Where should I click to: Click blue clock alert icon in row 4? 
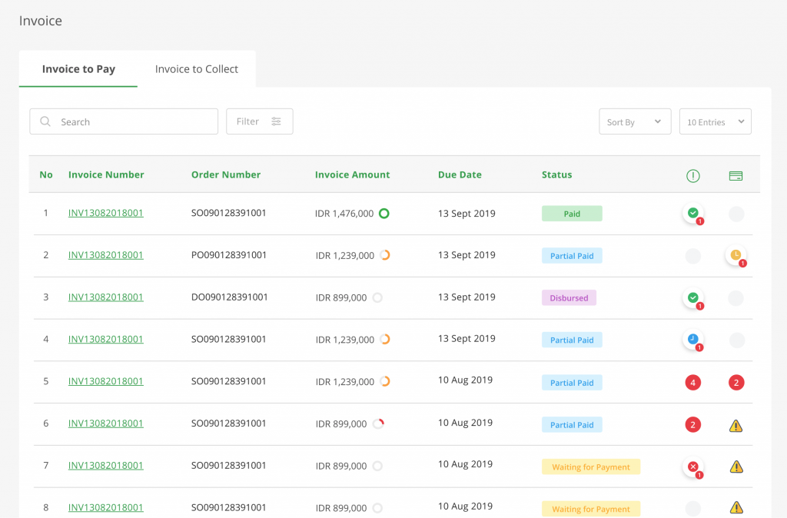coord(693,340)
